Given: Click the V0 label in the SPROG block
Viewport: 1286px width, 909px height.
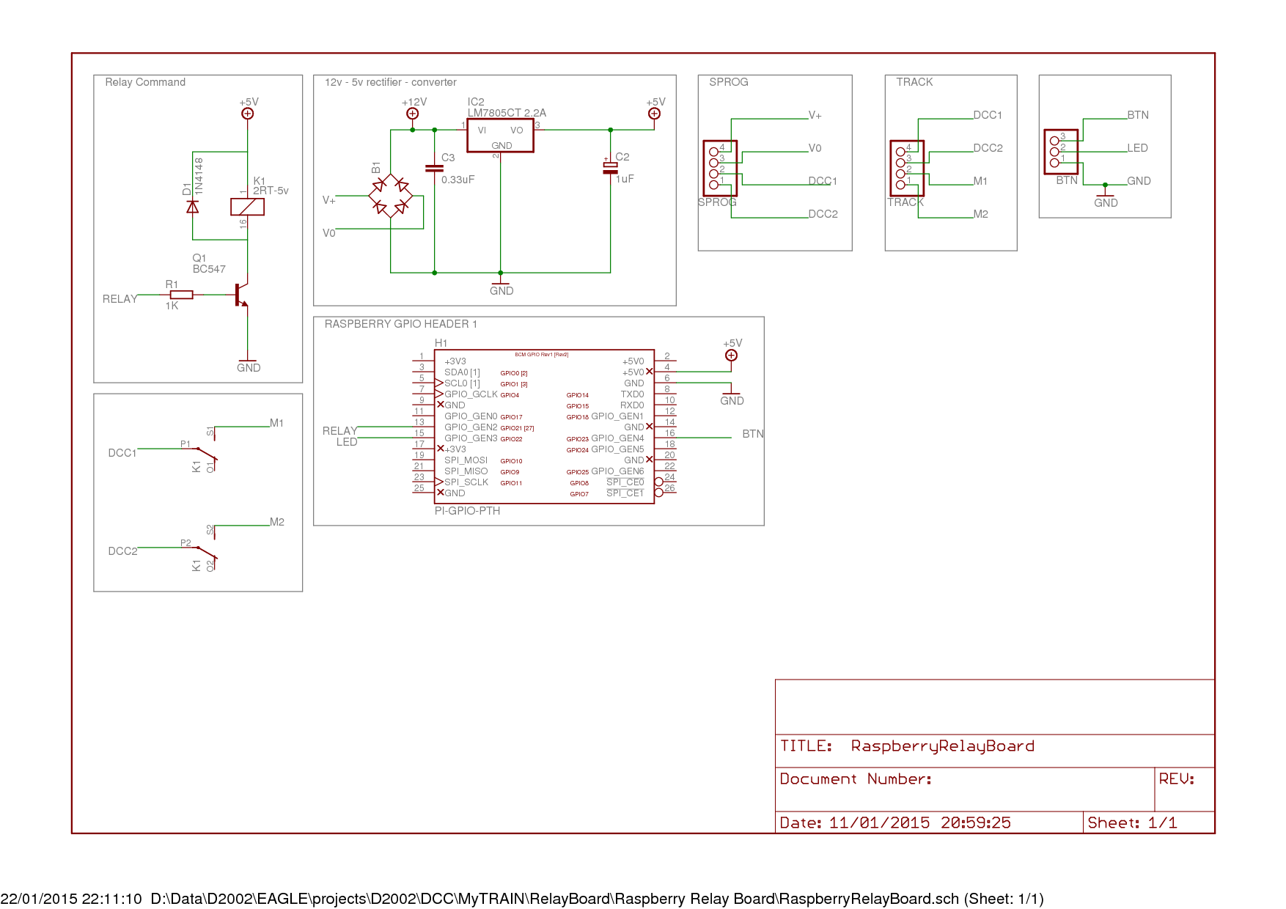Looking at the screenshot, I should click(x=815, y=148).
